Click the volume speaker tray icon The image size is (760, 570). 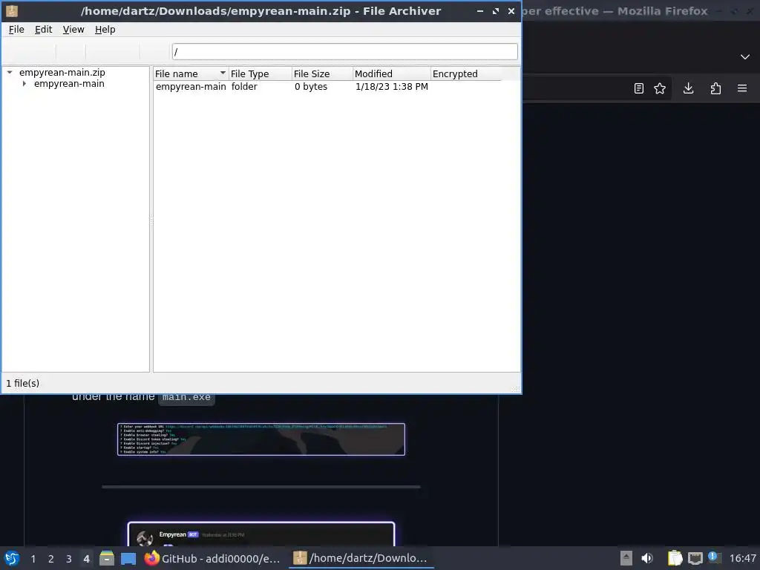click(x=647, y=558)
